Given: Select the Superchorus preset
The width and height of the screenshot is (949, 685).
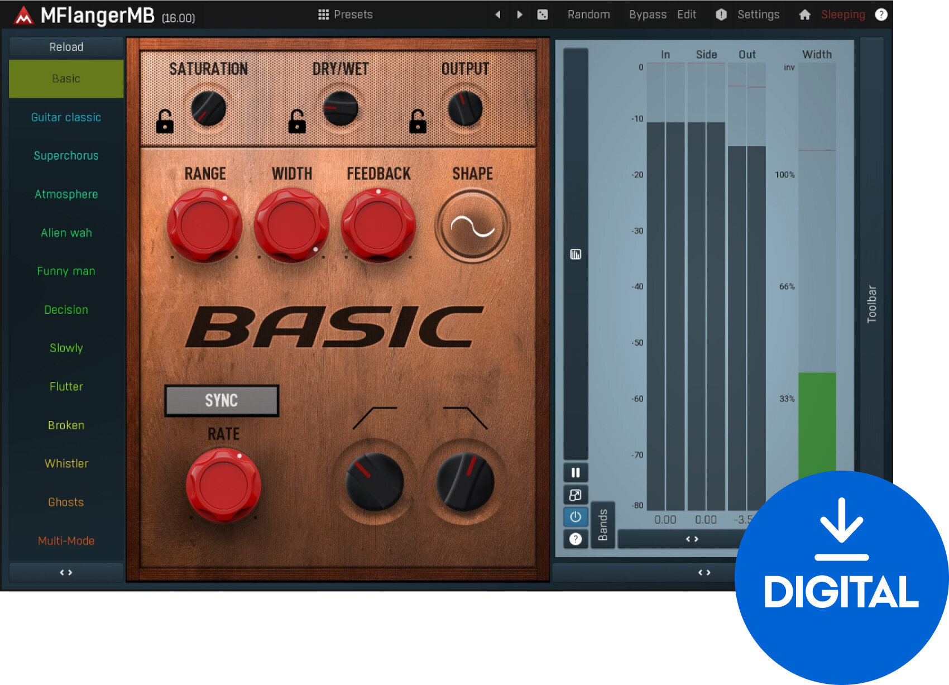Looking at the screenshot, I should 66,156.
